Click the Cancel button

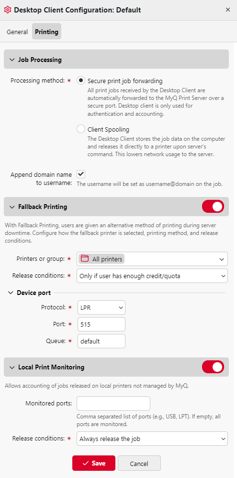point(139,464)
